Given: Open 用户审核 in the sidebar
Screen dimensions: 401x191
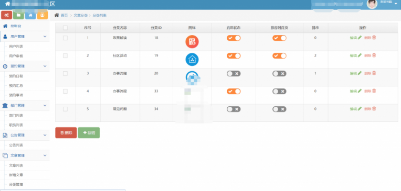Looking at the screenshot, I should pos(16,56).
